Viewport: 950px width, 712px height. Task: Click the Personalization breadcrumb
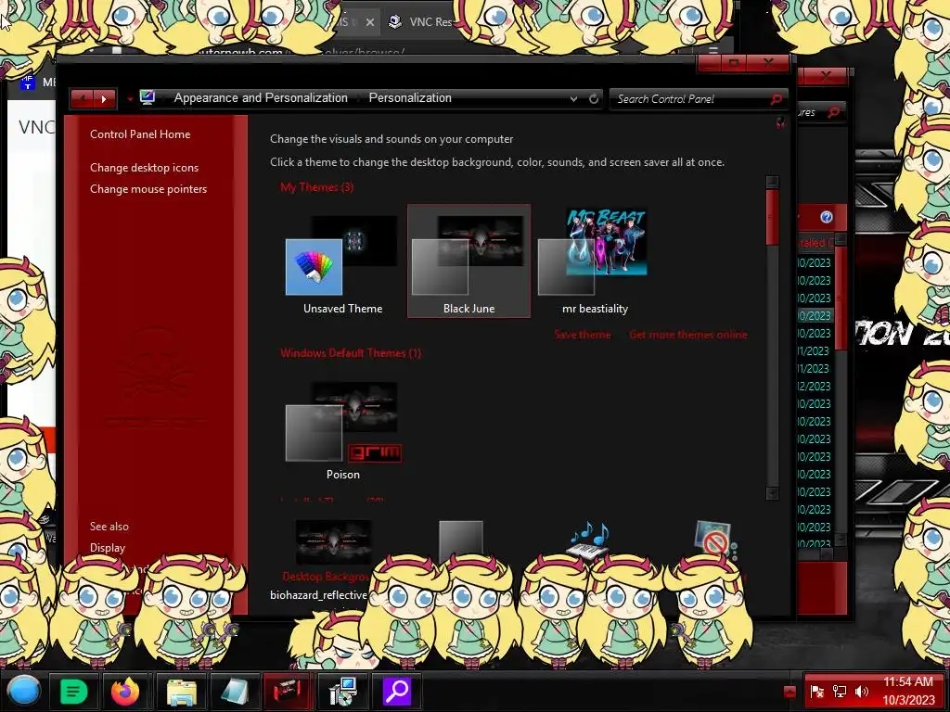410,98
